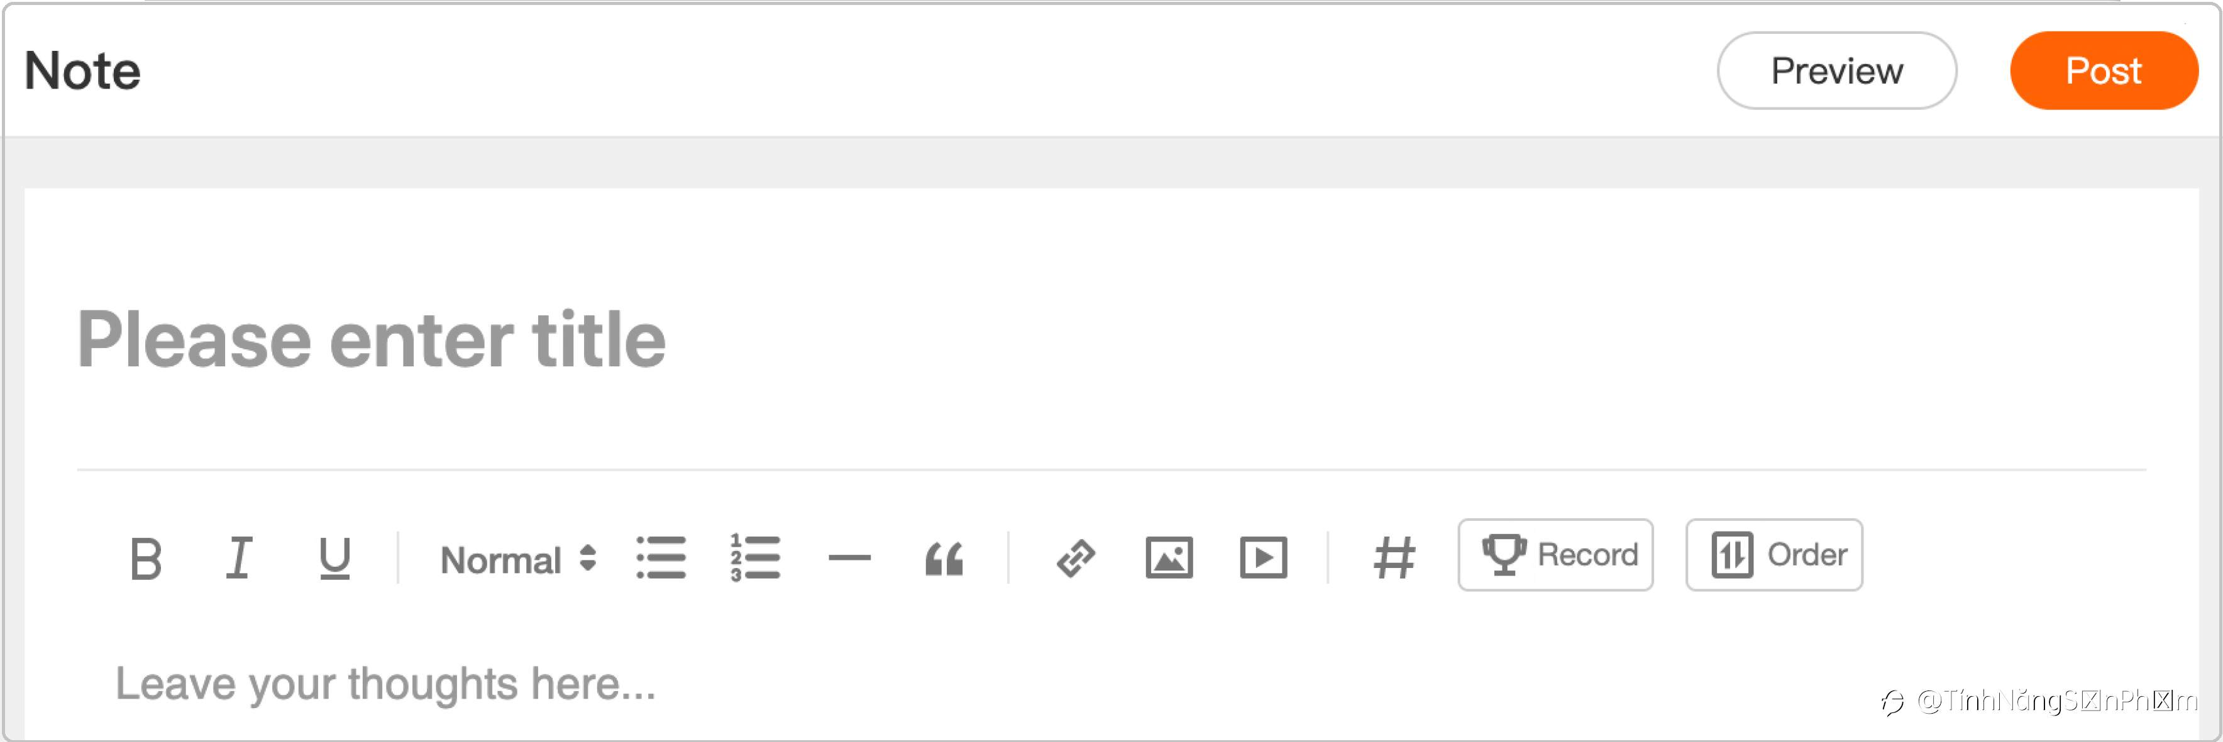2223x742 pixels.
Task: Post the note with the orange button
Action: 2103,71
